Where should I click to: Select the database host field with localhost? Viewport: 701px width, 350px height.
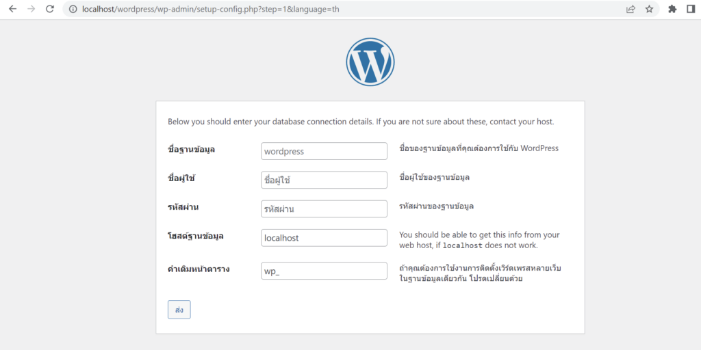coord(324,238)
